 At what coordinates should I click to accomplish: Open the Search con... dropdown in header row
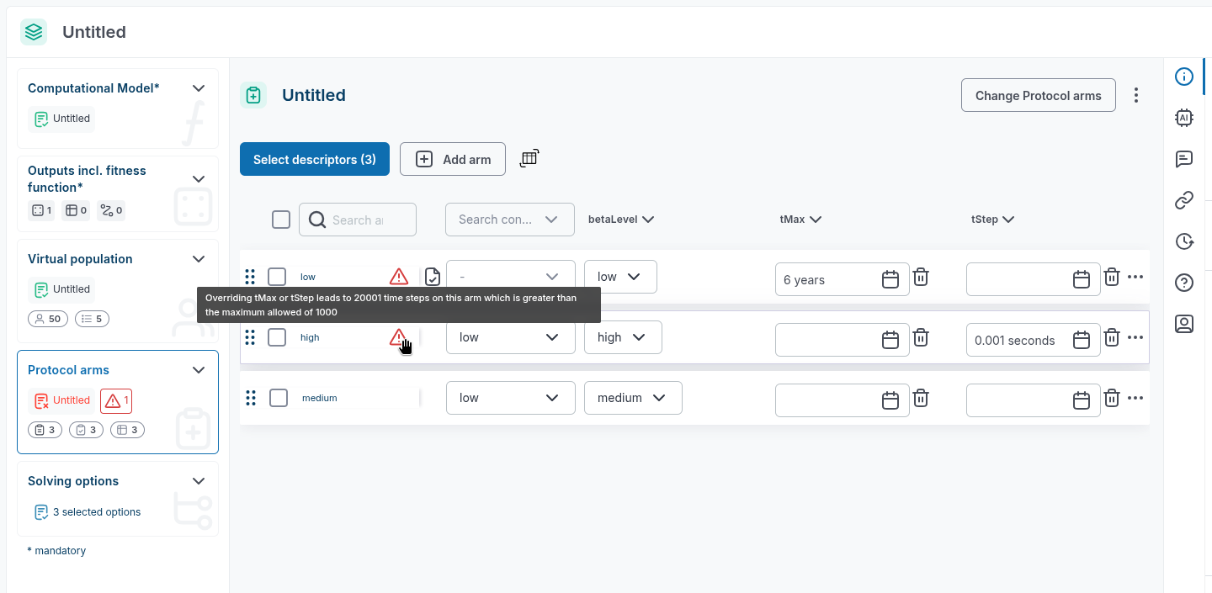click(x=509, y=220)
